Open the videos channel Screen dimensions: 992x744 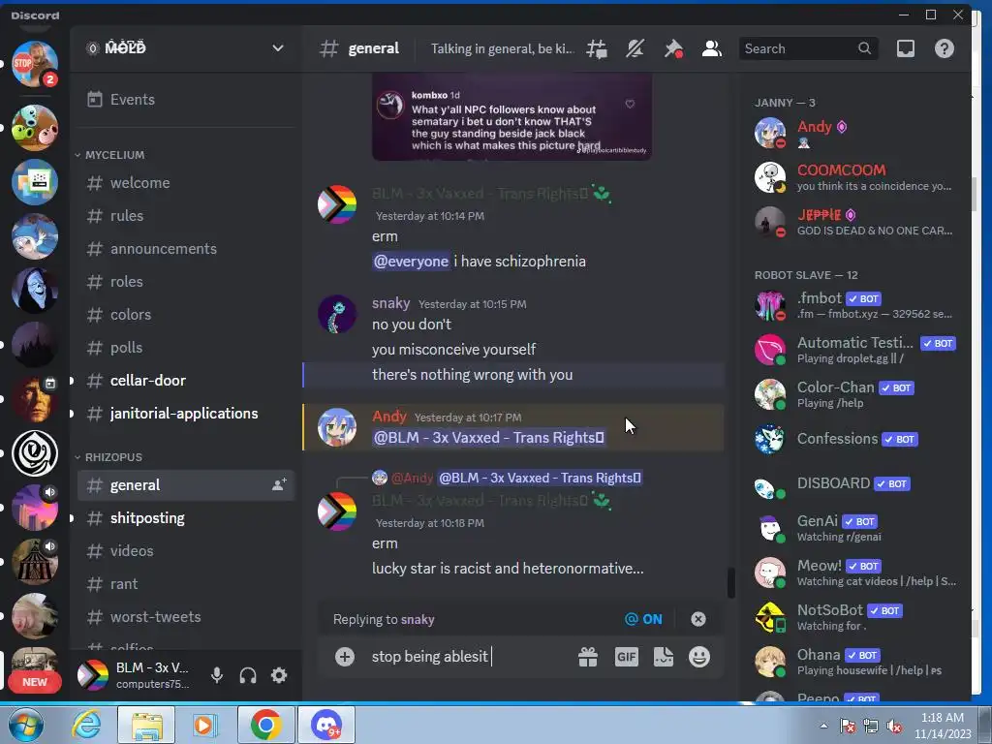tap(185, 551)
